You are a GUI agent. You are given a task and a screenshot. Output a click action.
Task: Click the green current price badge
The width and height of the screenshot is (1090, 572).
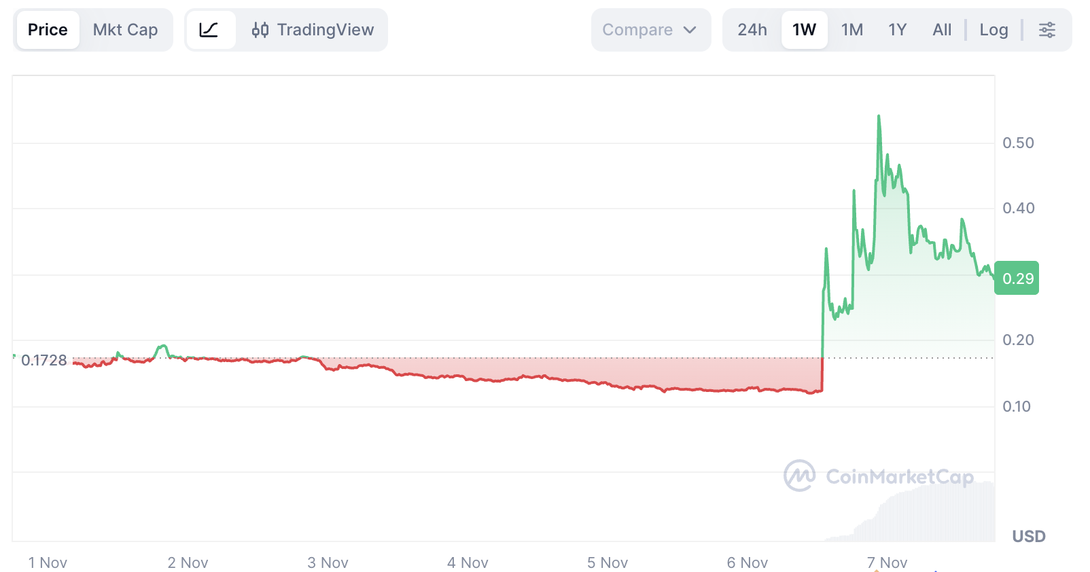1017,278
